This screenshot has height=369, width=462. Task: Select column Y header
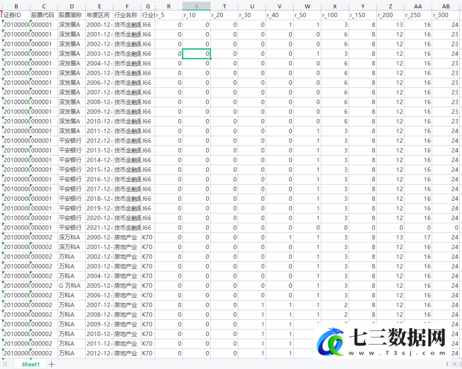point(363,6)
